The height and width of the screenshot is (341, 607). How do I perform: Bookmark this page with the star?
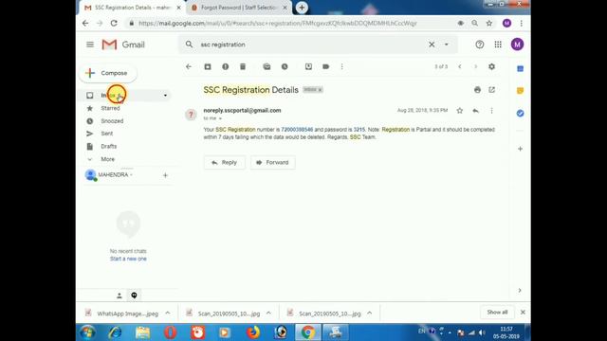(x=489, y=23)
